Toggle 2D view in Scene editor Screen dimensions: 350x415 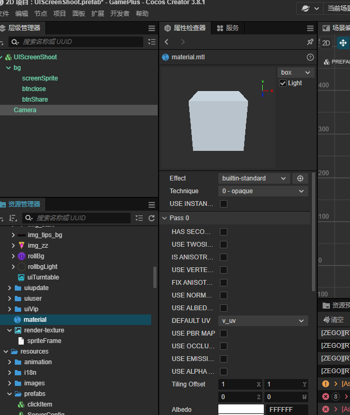point(326,43)
